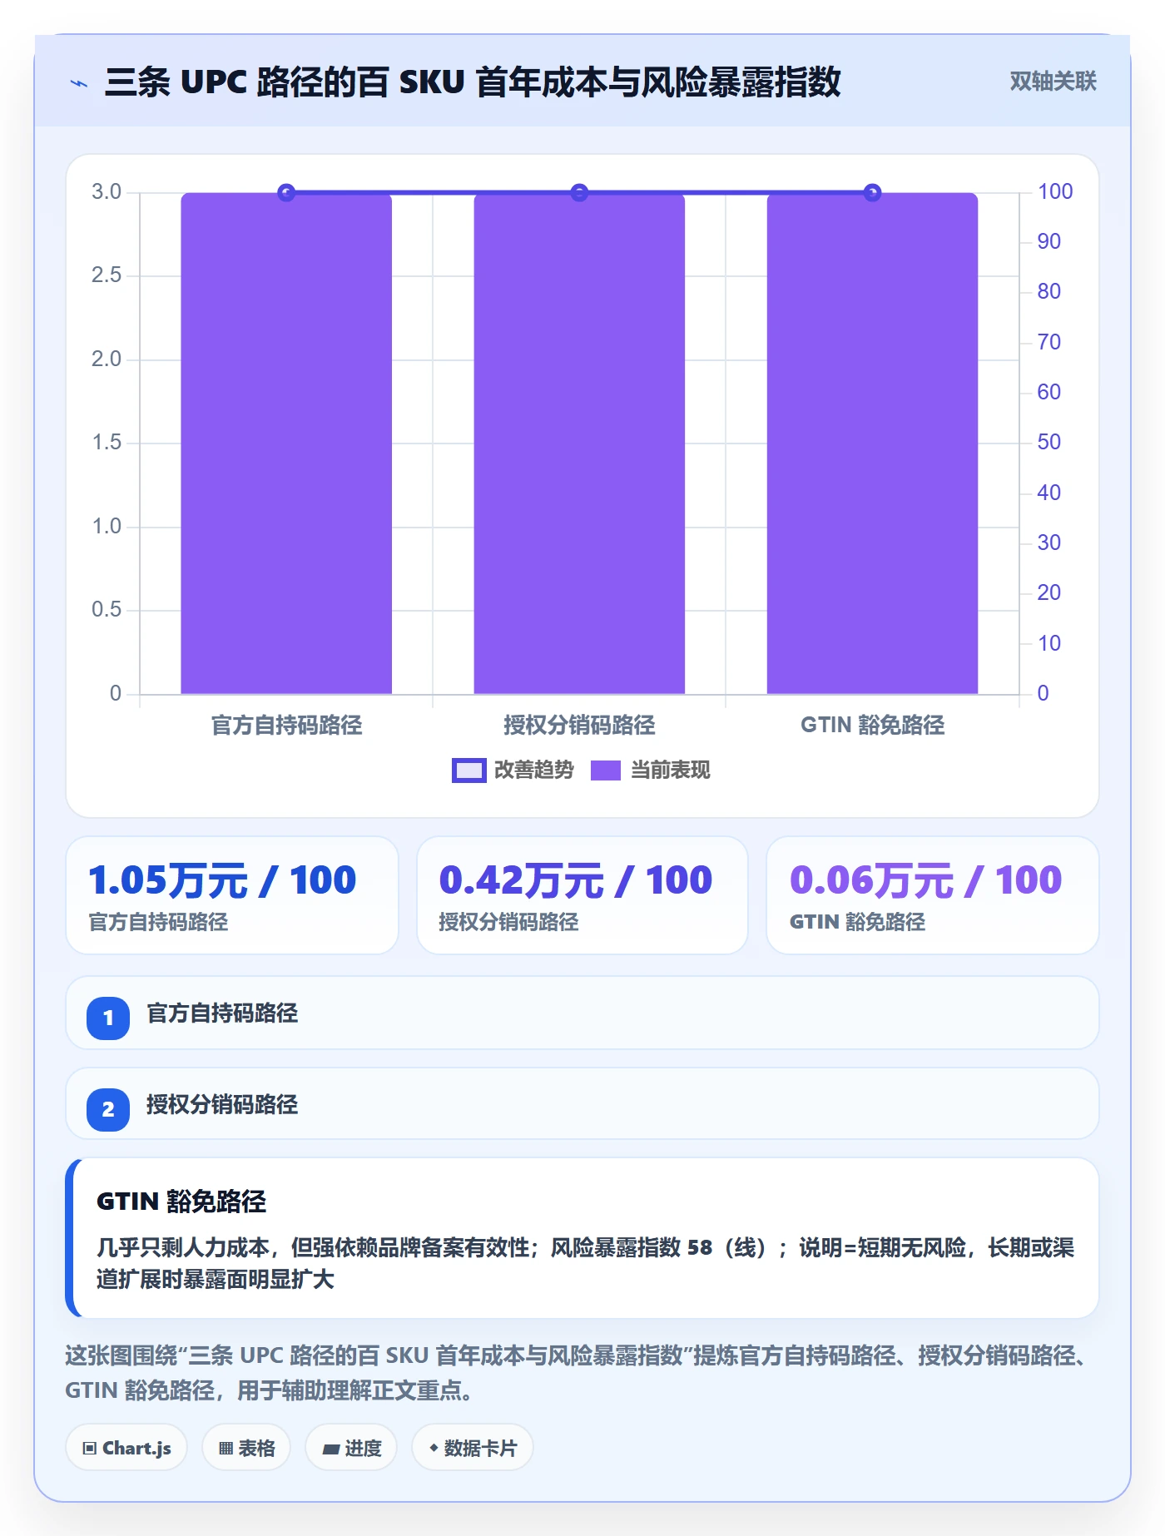The height and width of the screenshot is (1536, 1165).
Task: Click the line point above GTIN 豁免路径 bar
Action: [x=872, y=193]
